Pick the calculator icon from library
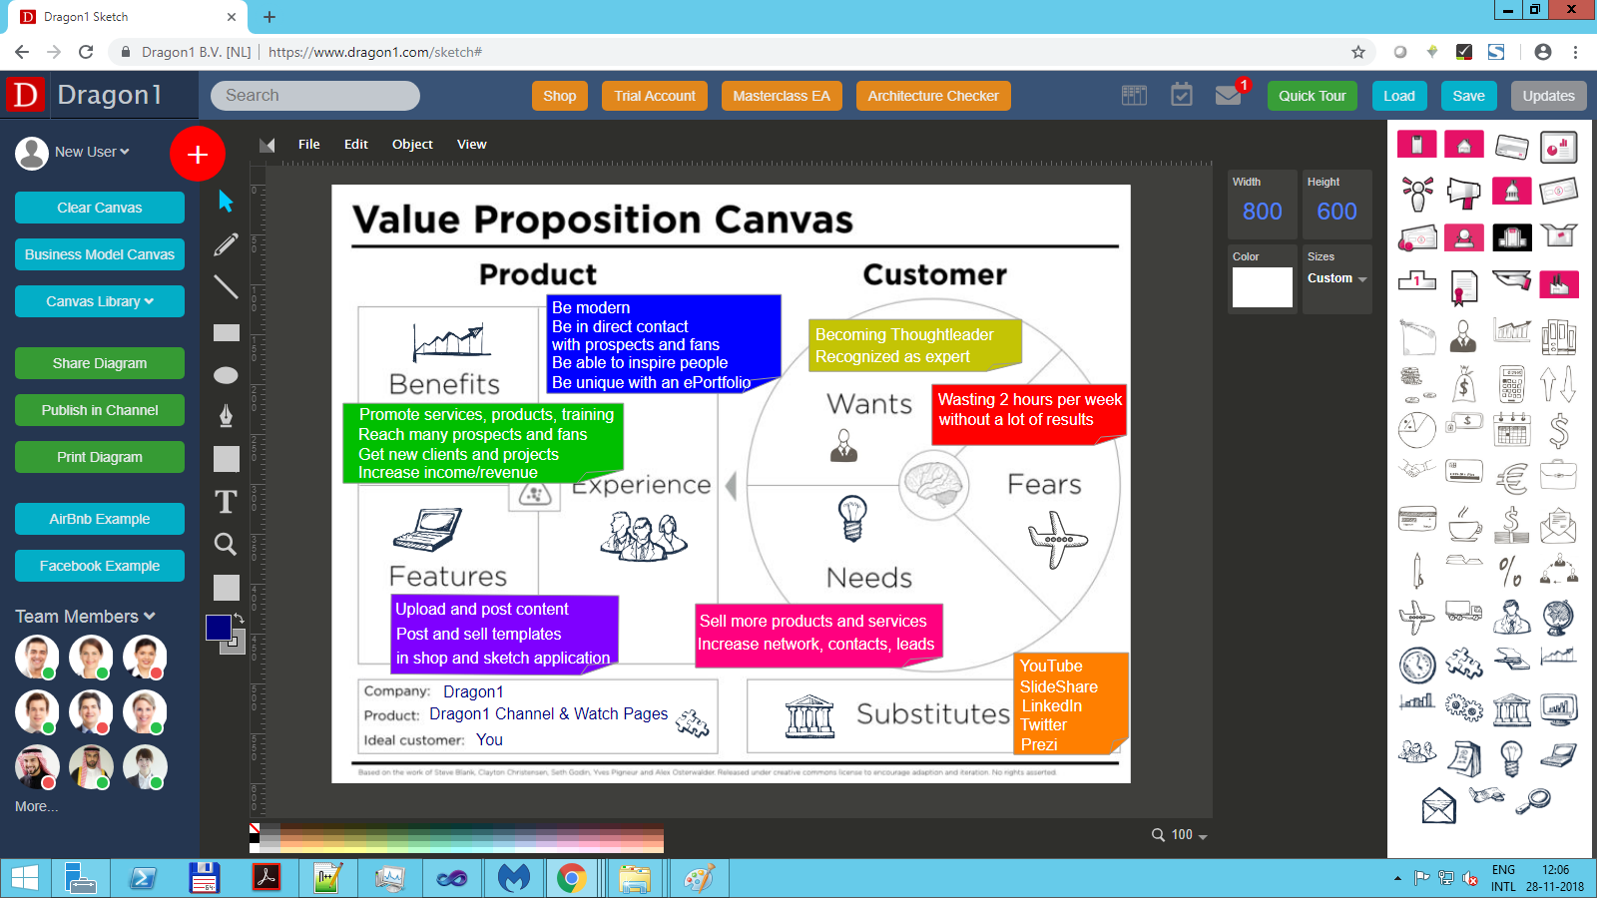Screen dimensions: 1597x898 (x=1512, y=384)
